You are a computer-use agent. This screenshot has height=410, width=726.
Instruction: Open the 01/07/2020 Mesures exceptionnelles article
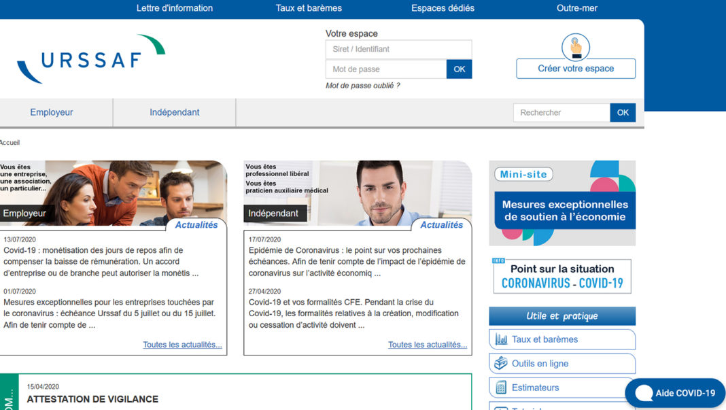(109, 313)
